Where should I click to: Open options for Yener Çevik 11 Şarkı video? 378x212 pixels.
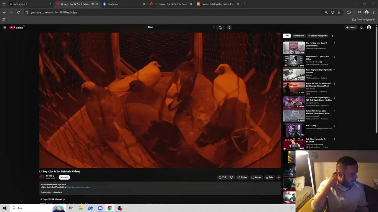tap(335, 57)
